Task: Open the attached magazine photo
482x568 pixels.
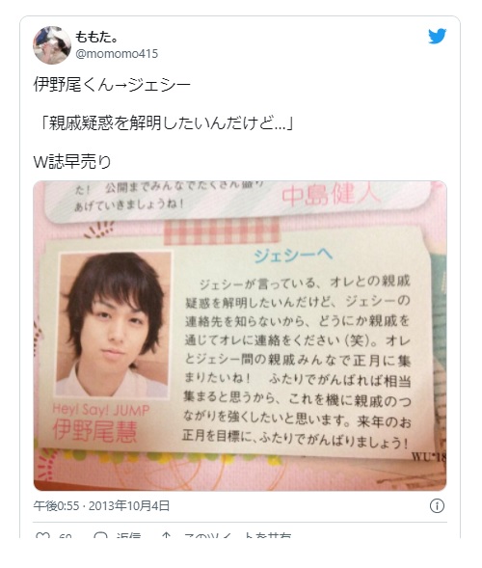Action: coord(240,336)
